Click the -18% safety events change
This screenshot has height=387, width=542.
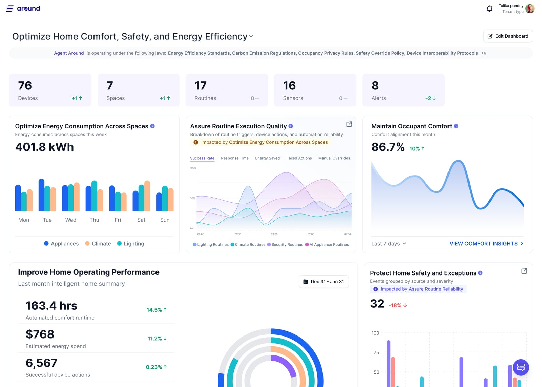click(398, 305)
